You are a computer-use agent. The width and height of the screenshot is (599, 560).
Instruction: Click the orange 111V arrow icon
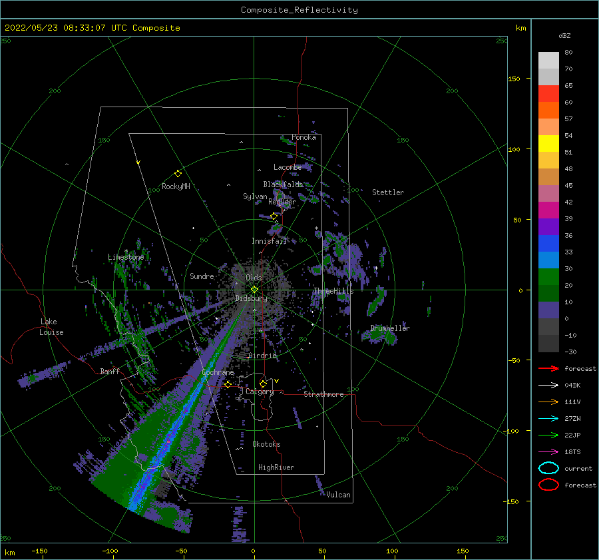[x=548, y=402]
